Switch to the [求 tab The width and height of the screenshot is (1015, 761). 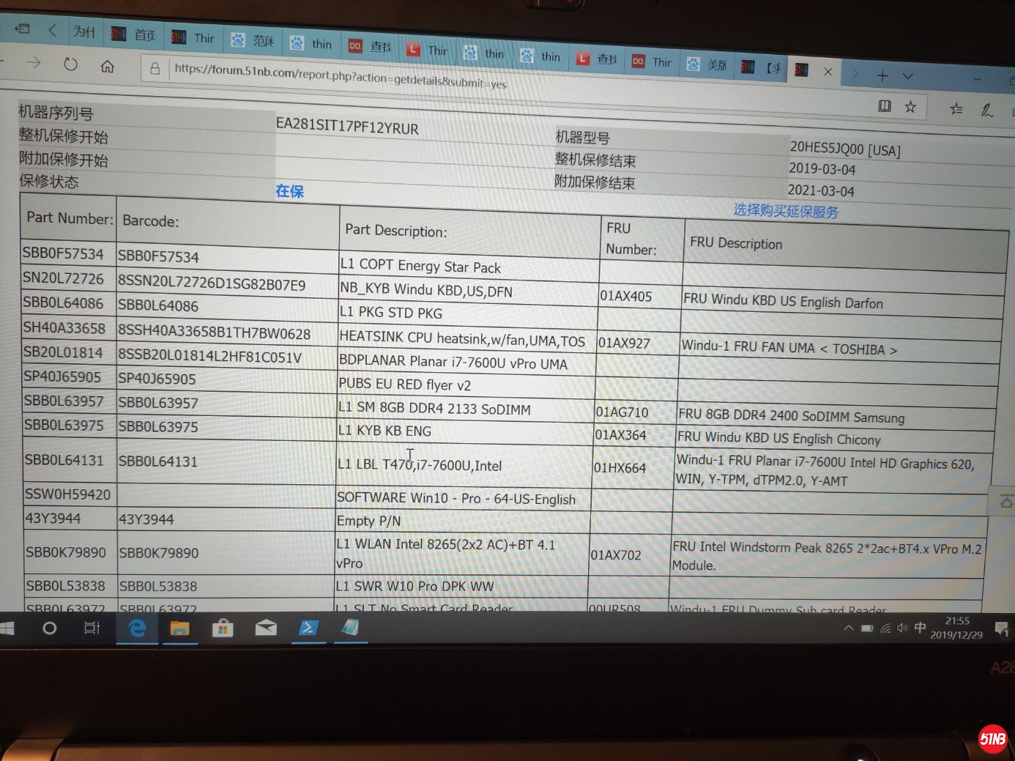(x=762, y=67)
